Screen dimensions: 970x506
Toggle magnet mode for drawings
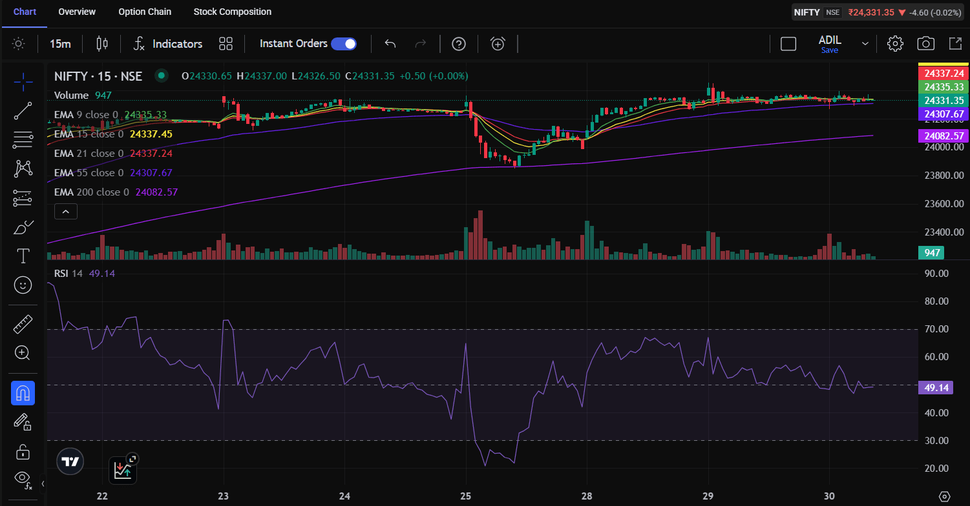[x=23, y=393]
